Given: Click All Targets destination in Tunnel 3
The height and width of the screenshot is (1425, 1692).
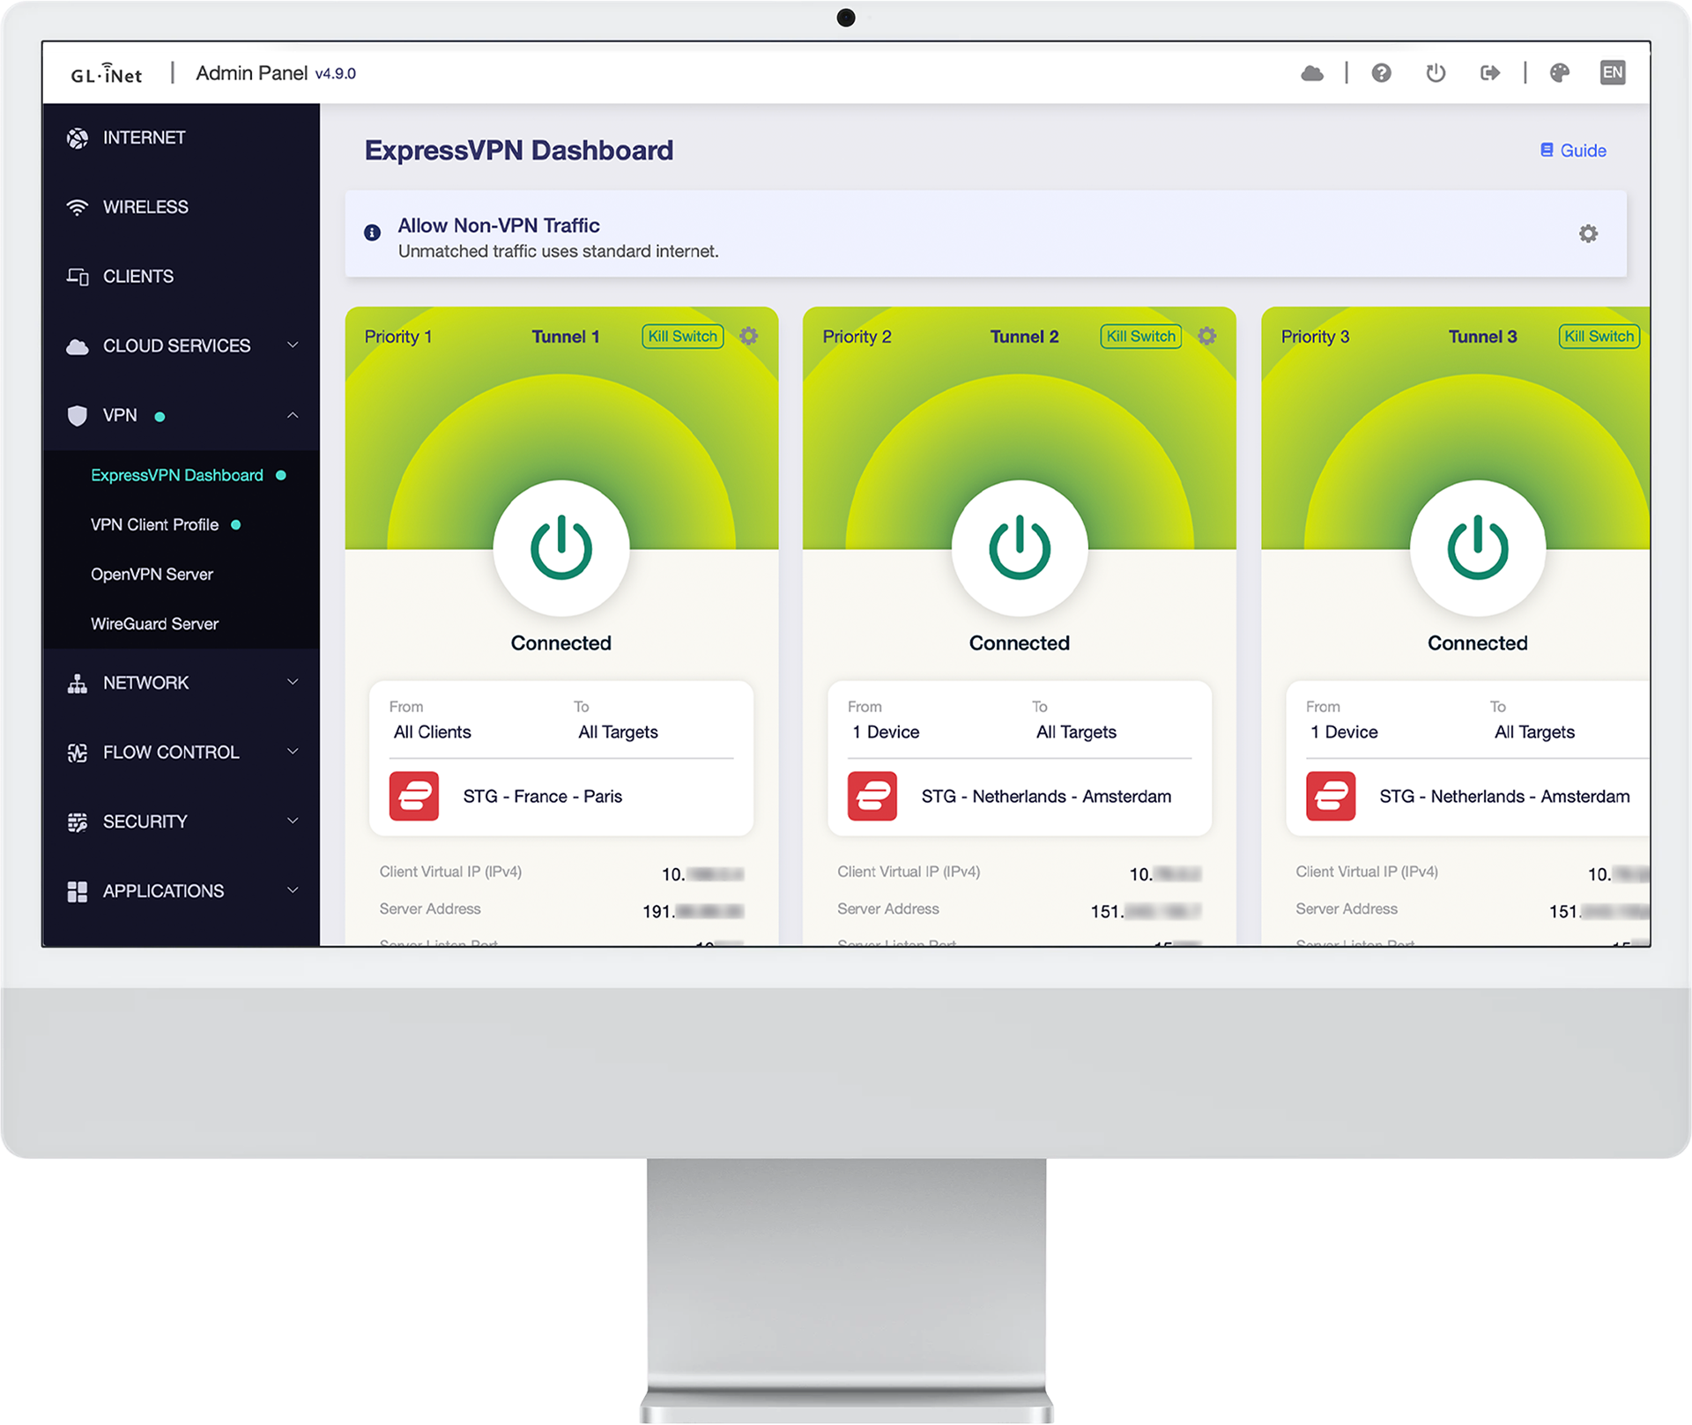Looking at the screenshot, I should point(1534,732).
